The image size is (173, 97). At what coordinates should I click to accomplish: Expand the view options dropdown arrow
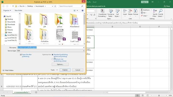pos(77,11)
